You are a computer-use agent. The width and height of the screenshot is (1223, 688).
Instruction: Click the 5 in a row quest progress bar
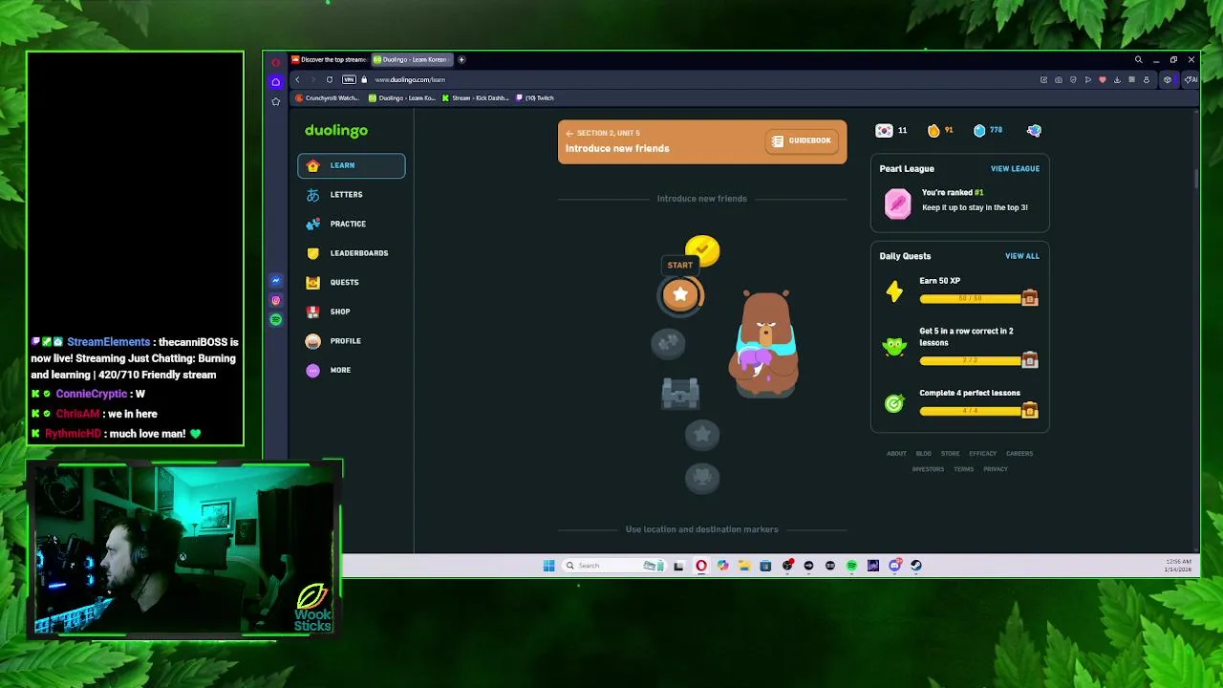pyautogui.click(x=971, y=360)
